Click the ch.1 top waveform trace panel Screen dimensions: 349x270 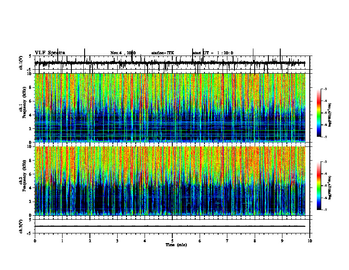click(x=172, y=63)
